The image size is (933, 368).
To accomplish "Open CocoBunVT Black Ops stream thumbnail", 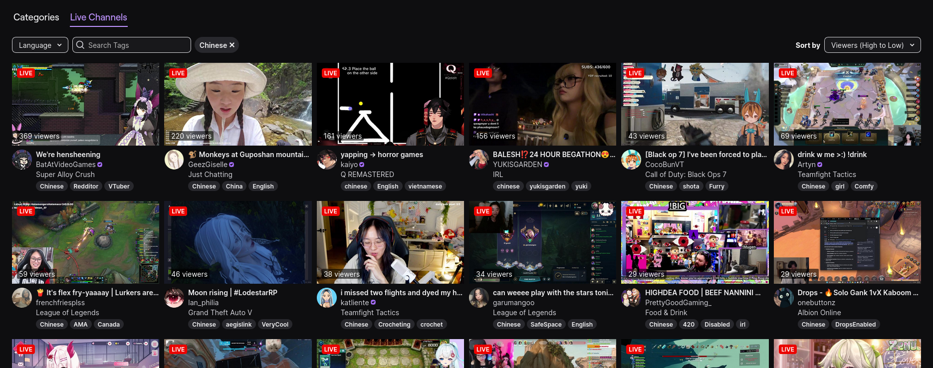I will pyautogui.click(x=695, y=104).
